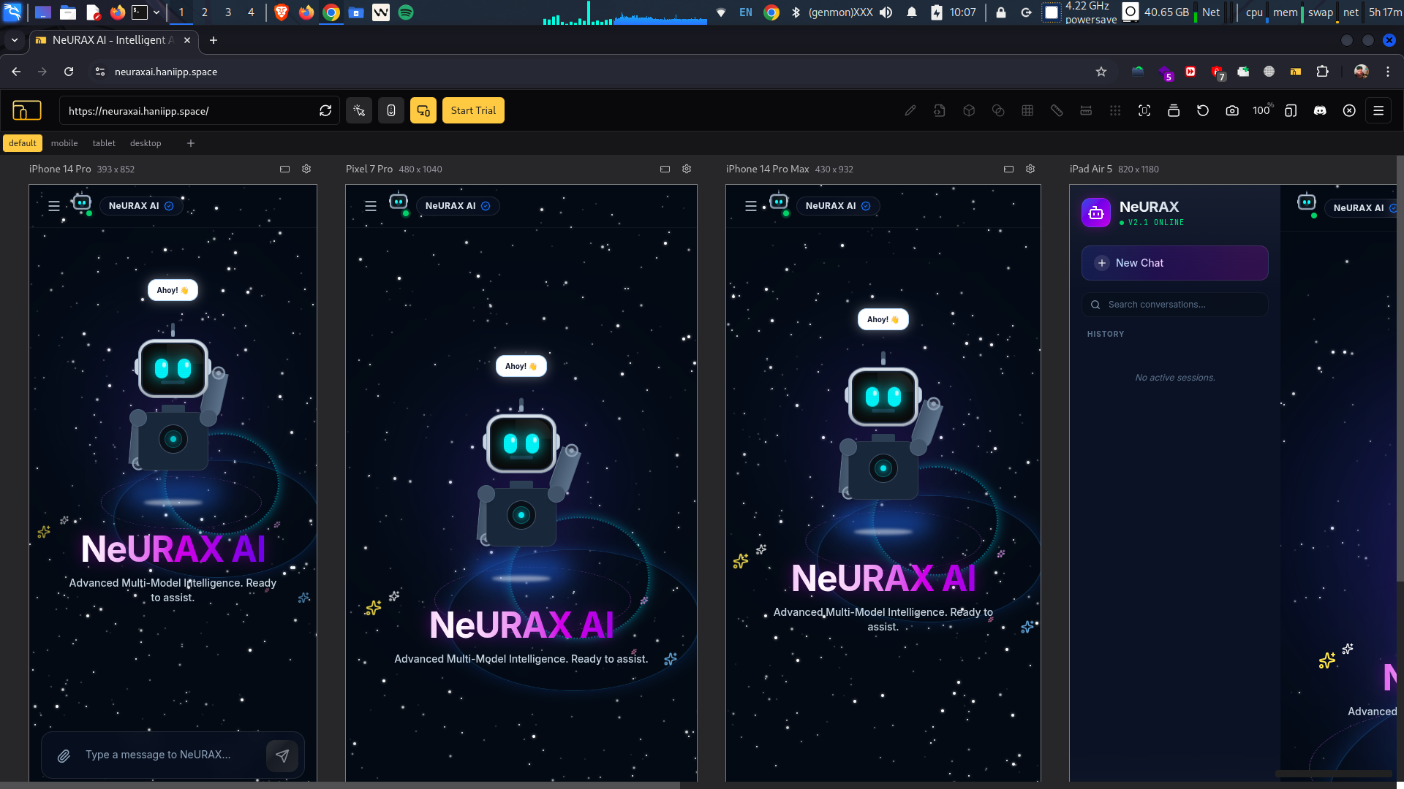Click New Chat in iPad Air 5 view
The width and height of the screenshot is (1404, 789).
pyautogui.click(x=1174, y=263)
